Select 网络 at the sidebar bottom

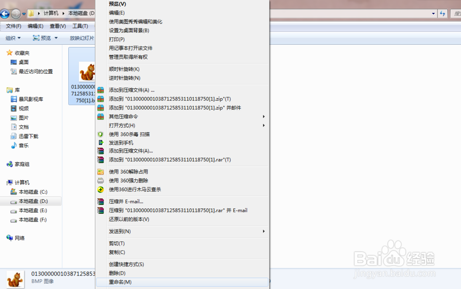tap(20, 238)
